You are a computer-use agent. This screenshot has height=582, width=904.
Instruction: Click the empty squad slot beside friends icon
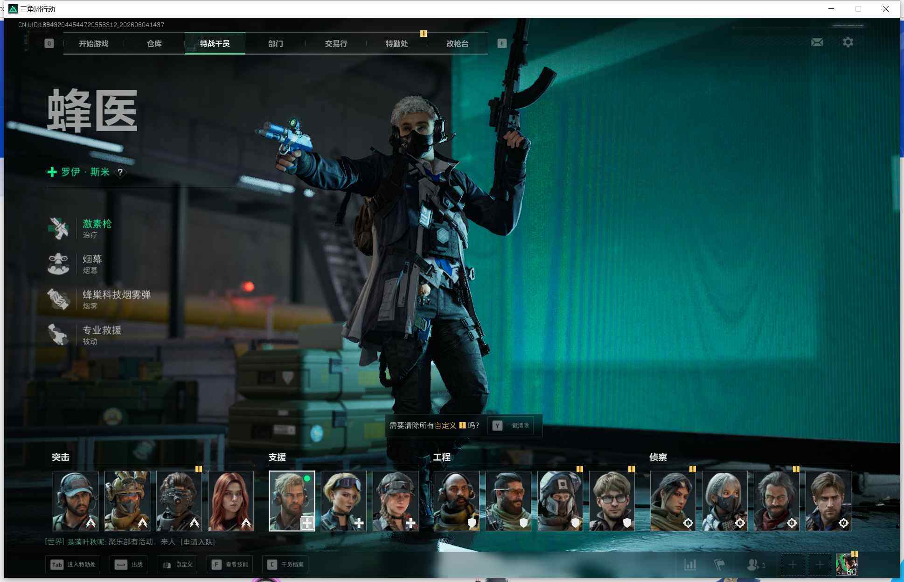pyautogui.click(x=793, y=565)
